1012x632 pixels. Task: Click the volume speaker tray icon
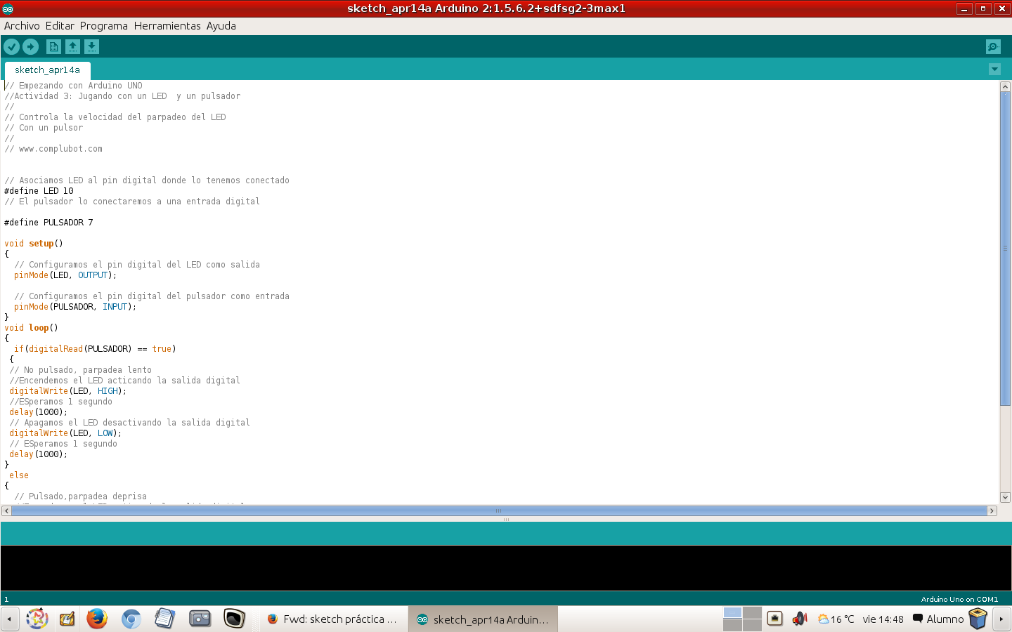(800, 619)
